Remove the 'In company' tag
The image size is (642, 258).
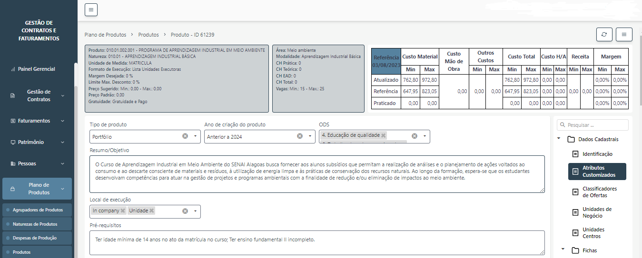pyautogui.click(x=123, y=211)
